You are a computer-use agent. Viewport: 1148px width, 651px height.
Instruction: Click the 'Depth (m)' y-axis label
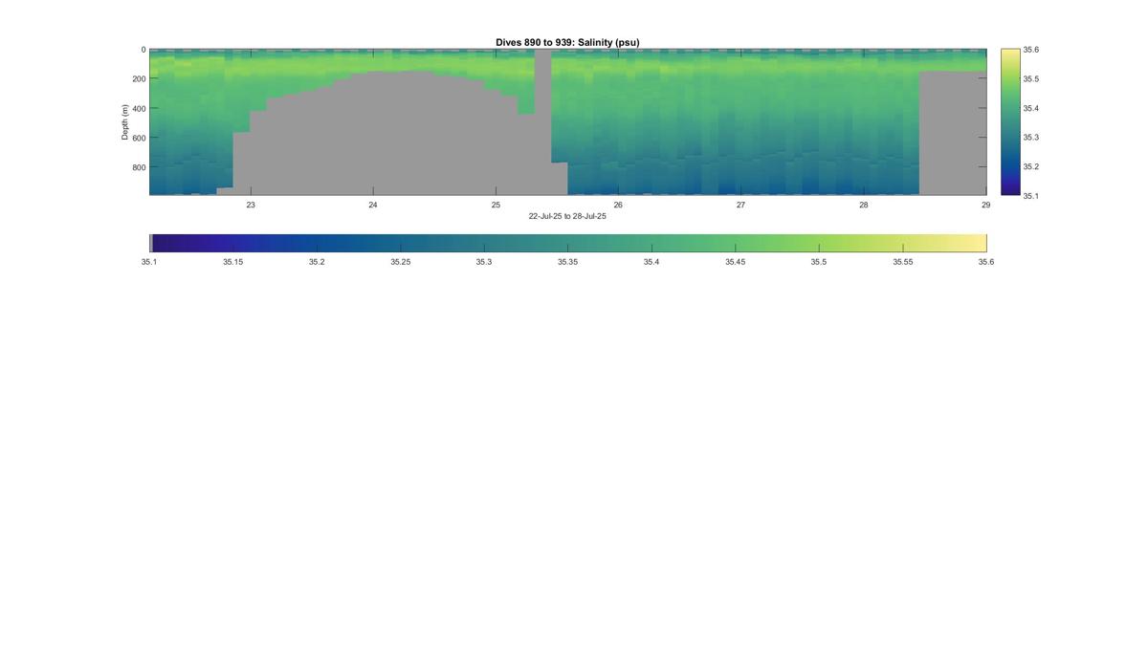(125, 122)
